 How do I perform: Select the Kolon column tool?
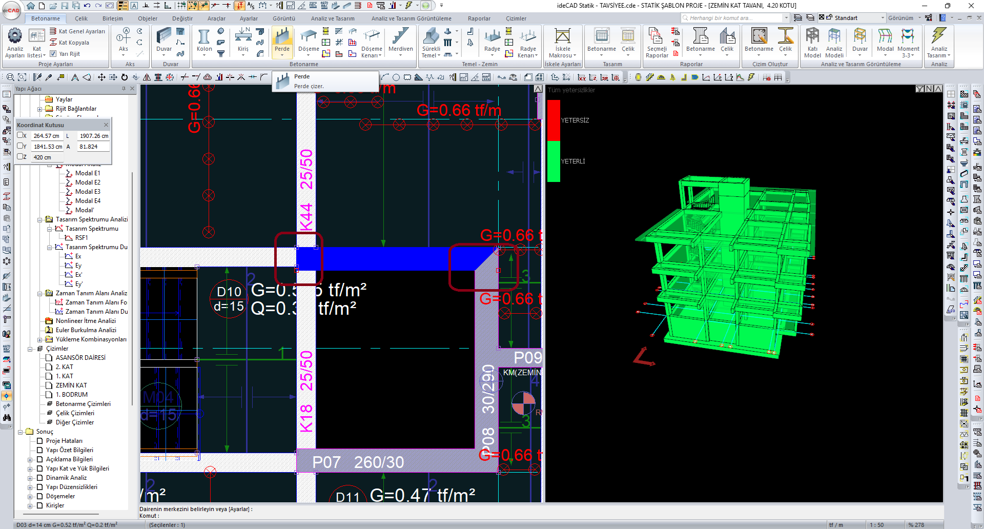[204, 41]
